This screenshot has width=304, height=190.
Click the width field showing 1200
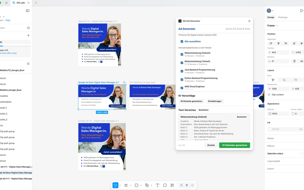pyautogui.click(x=279, y=89)
